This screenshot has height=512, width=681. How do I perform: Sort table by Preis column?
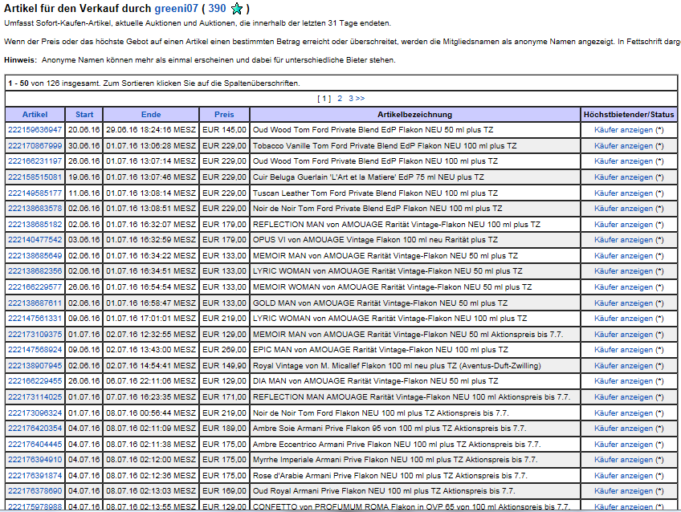tap(224, 115)
